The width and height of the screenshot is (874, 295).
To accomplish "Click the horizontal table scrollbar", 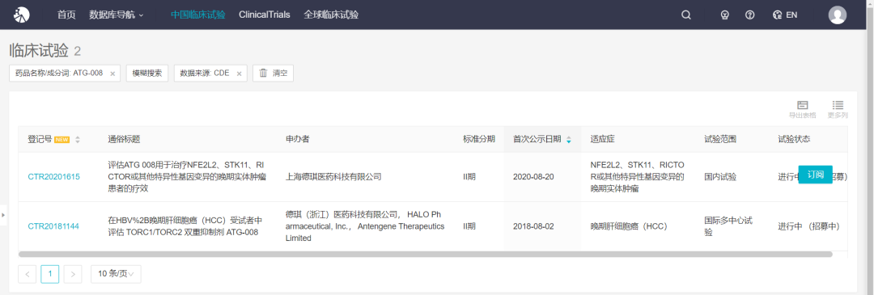I will click(x=426, y=255).
